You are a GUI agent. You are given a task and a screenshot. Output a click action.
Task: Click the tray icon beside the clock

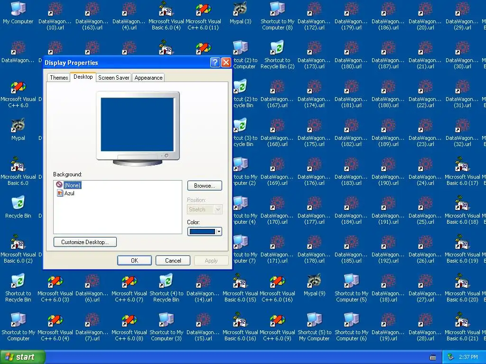coord(450,357)
